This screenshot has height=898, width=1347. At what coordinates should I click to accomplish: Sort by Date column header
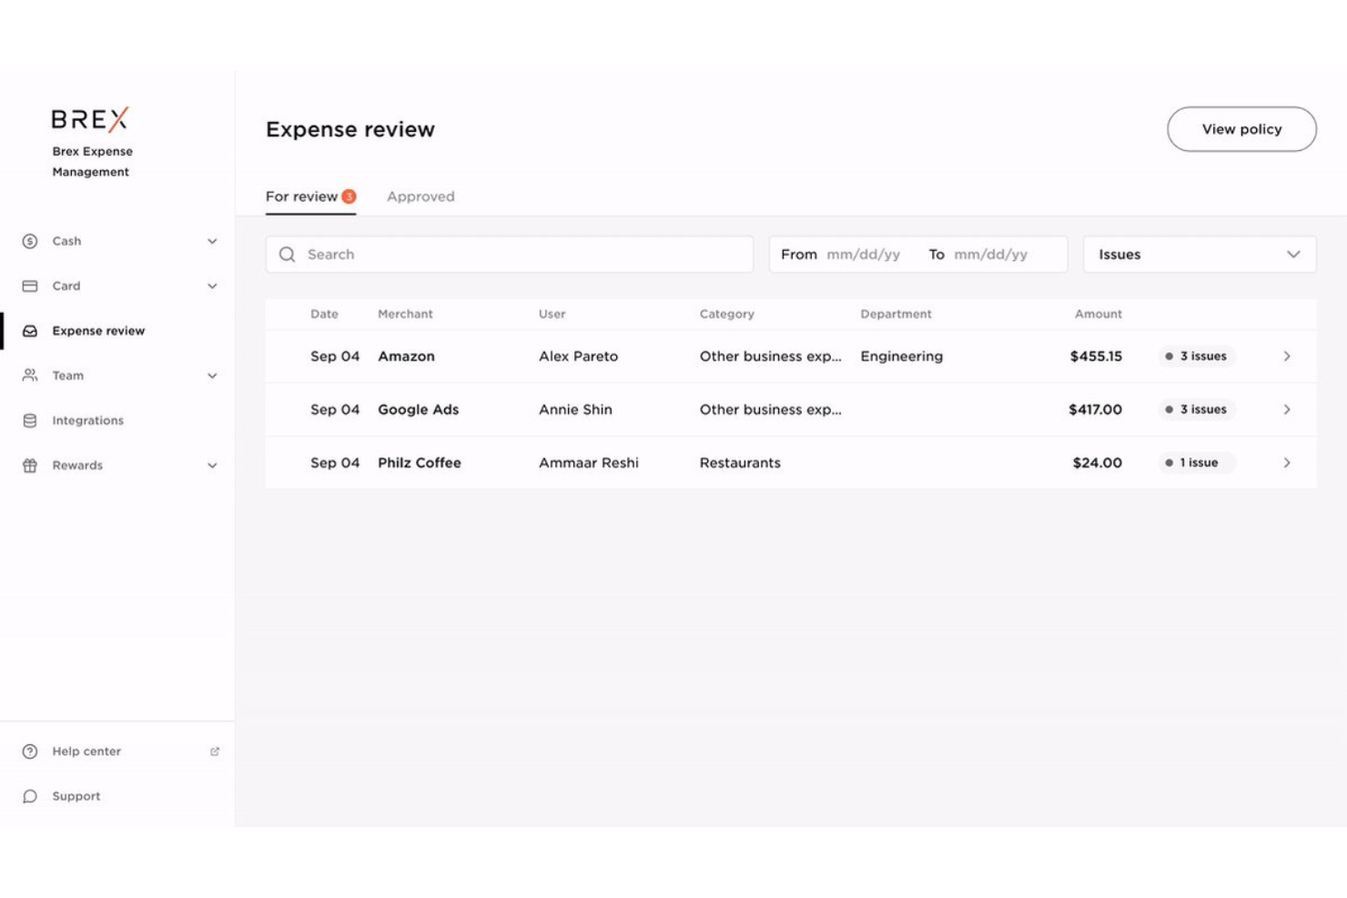tap(324, 314)
